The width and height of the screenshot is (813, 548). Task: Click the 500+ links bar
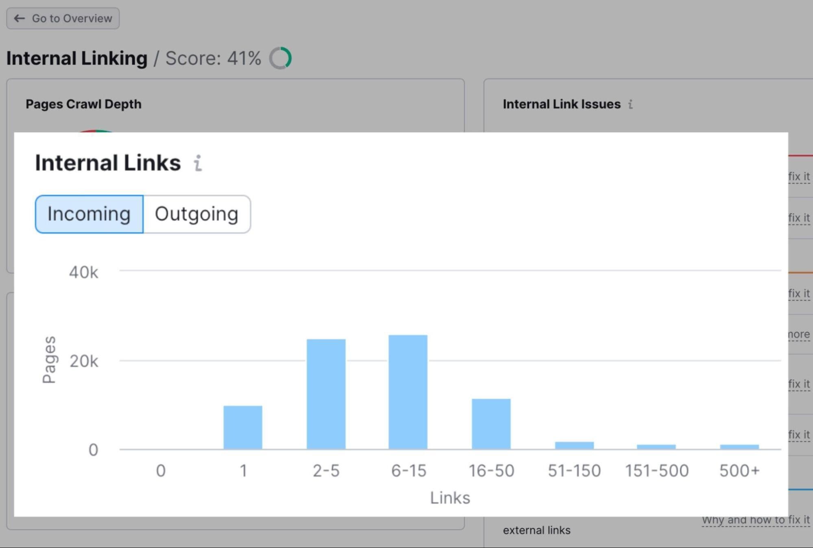pyautogui.click(x=739, y=447)
